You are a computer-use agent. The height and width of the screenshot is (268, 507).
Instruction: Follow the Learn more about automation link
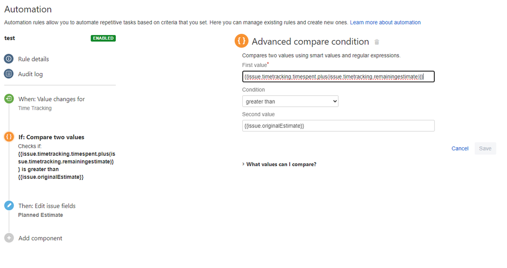[x=385, y=23]
